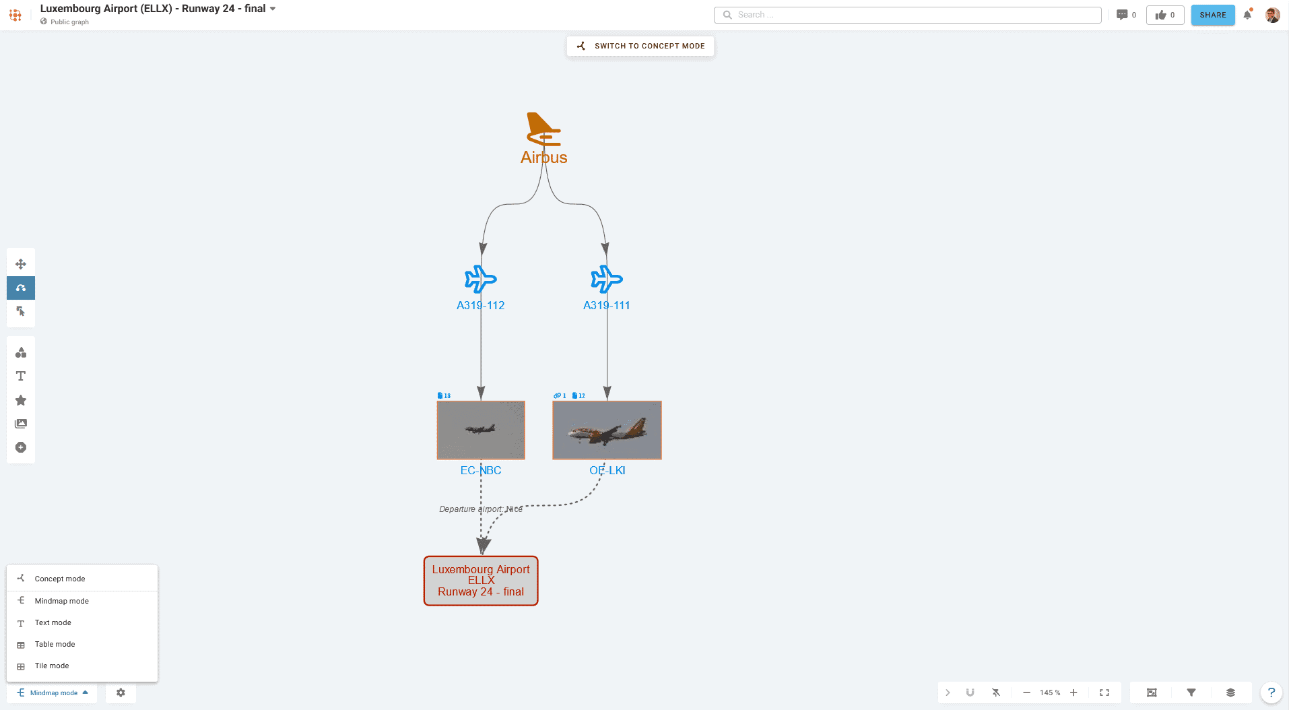
Task: Collapse the Mindmap mode selector
Action: (52, 692)
